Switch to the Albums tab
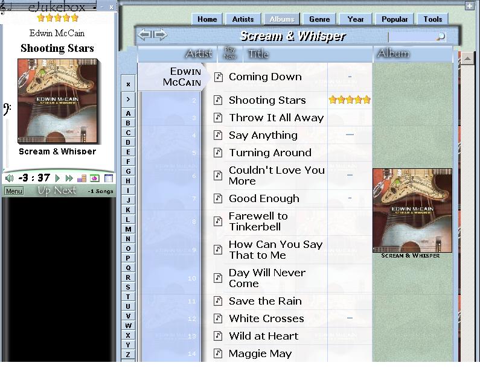The height and width of the screenshot is (383, 480). point(282,19)
